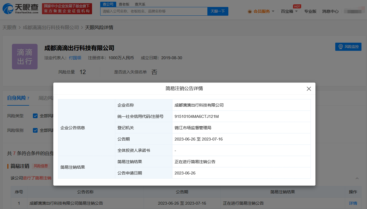Click the 公告申请日期 value 2023-06-26
The image size is (367, 209).
click(185, 173)
